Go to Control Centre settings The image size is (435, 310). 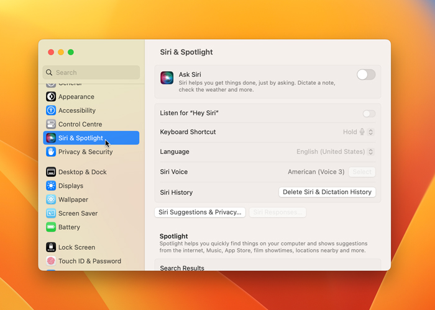91,124
